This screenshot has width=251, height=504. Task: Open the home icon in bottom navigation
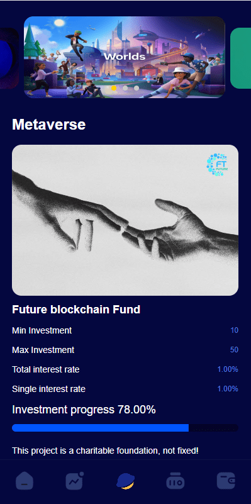25,481
